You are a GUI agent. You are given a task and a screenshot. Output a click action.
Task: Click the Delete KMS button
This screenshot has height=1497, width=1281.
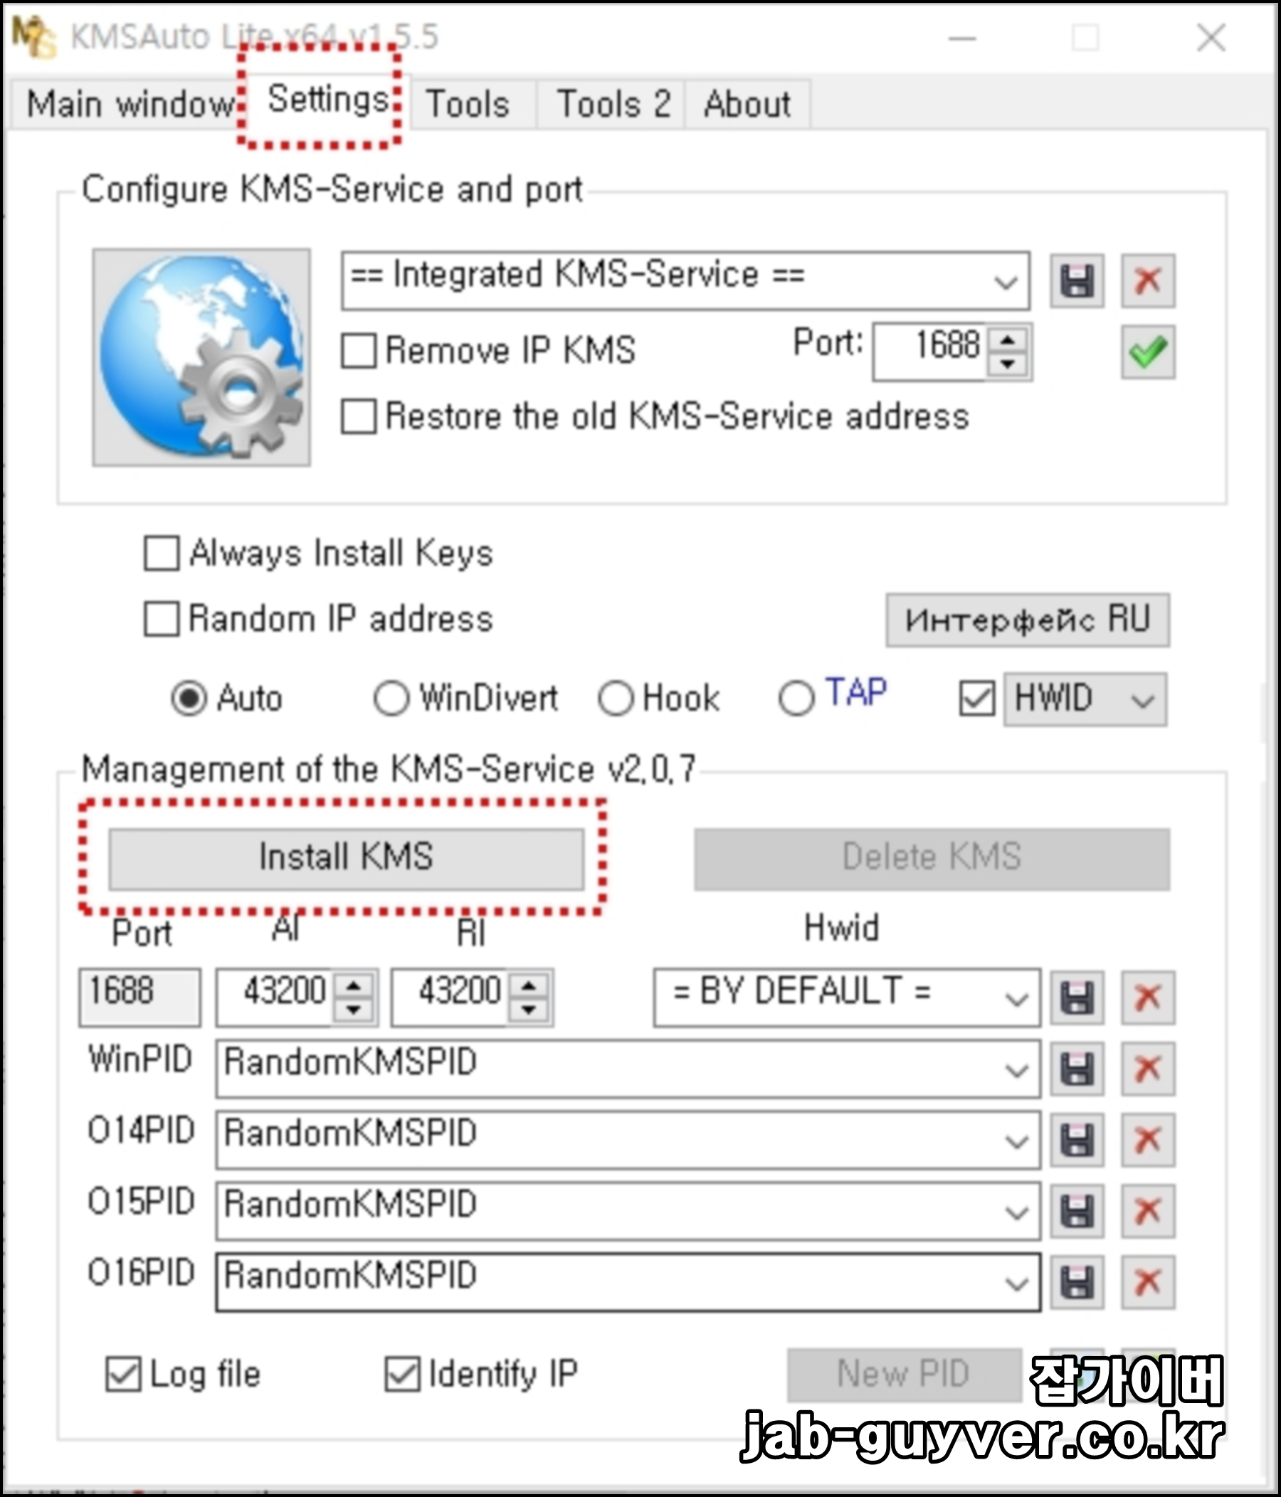click(932, 858)
